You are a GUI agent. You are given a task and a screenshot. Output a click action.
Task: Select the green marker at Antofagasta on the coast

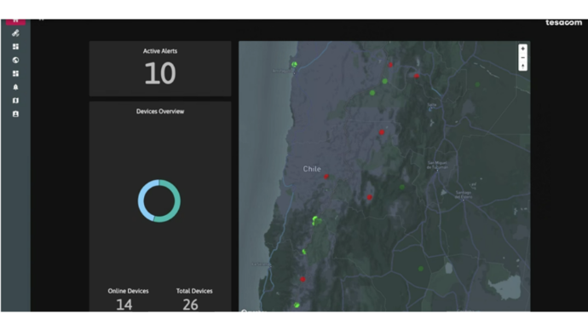click(294, 65)
